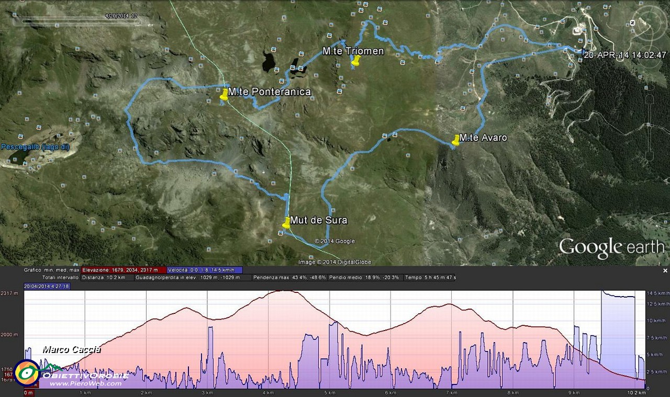670x397 pixels.
Task: Click the M.te Triomen yellow pushpin
Action: 355,61
